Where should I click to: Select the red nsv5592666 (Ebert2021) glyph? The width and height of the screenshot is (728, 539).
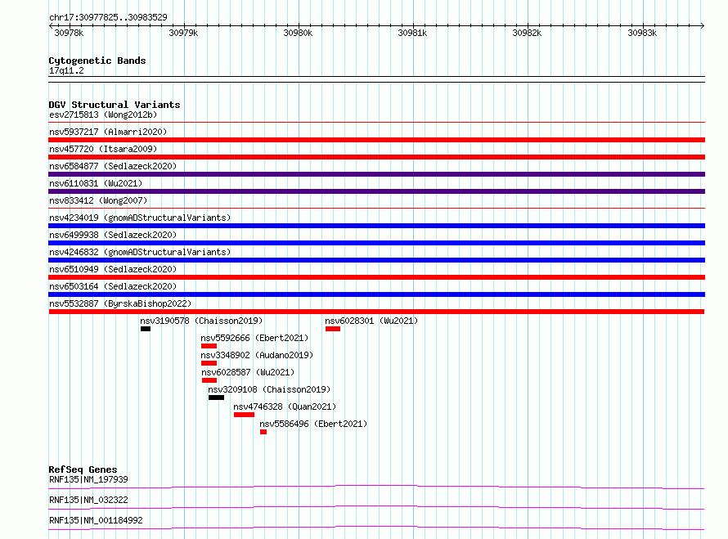point(209,346)
